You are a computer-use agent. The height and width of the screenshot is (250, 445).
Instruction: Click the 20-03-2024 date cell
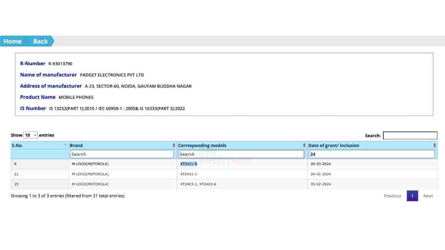point(321,164)
